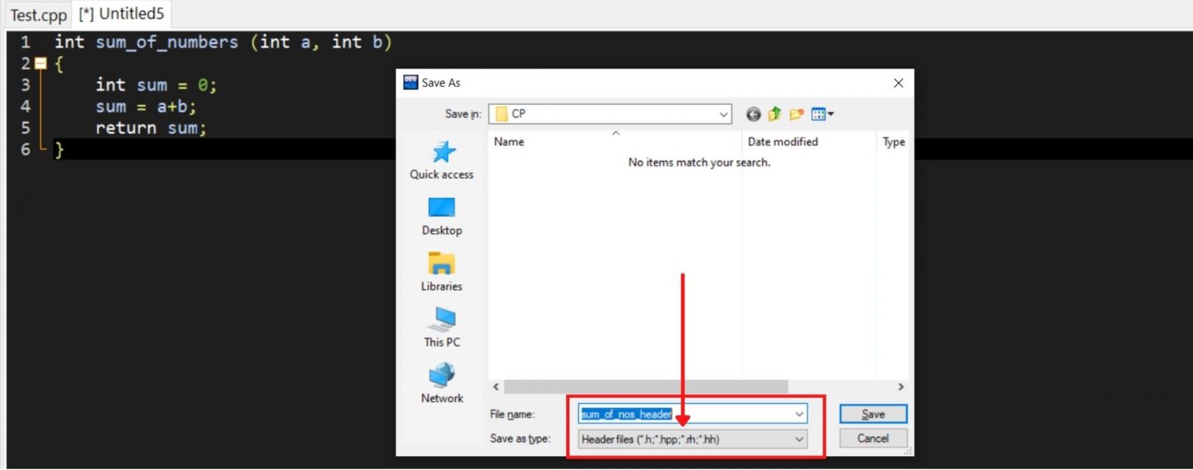Go to Desktop location in sidebar
The width and height of the screenshot is (1193, 470).
coord(442,216)
